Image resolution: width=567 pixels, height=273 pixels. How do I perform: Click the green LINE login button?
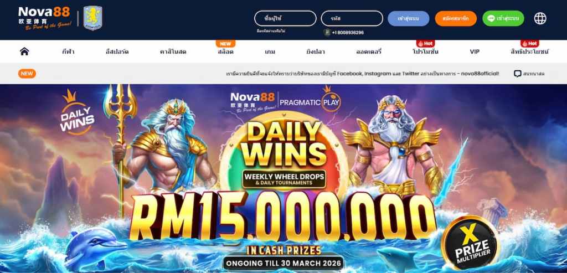(x=503, y=18)
